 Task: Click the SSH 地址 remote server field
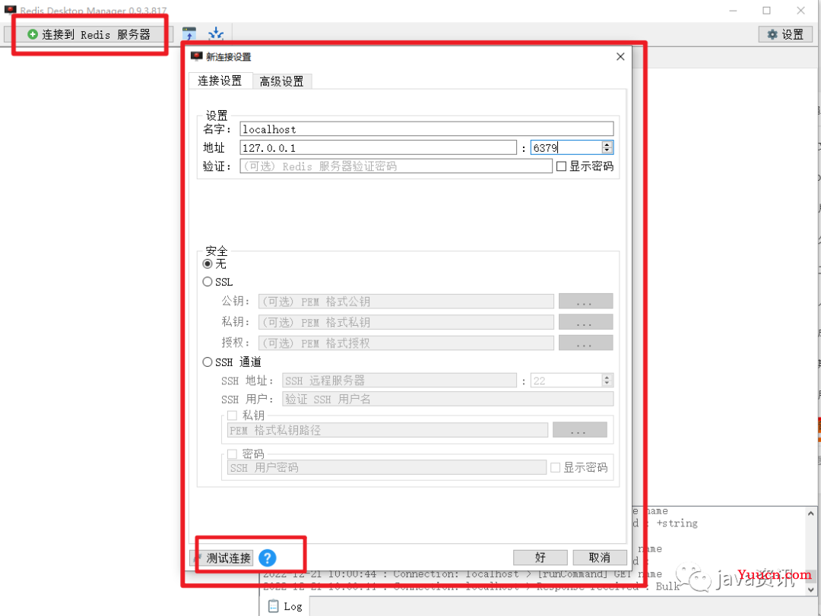pyautogui.click(x=399, y=381)
